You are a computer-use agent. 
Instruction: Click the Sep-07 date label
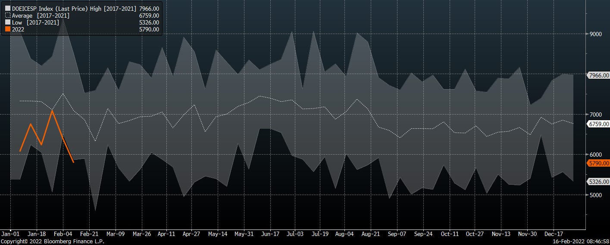397,234
